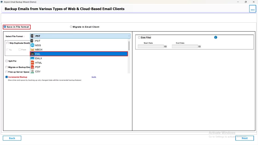Open the Guide link
This screenshot has height=145, width=258.
pos(94,77)
